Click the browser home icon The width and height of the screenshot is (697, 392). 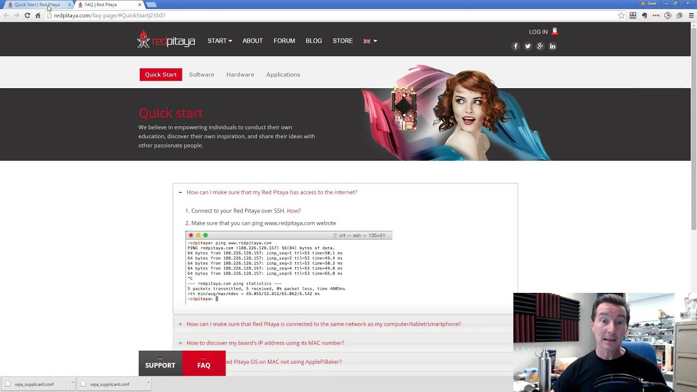(x=38, y=16)
